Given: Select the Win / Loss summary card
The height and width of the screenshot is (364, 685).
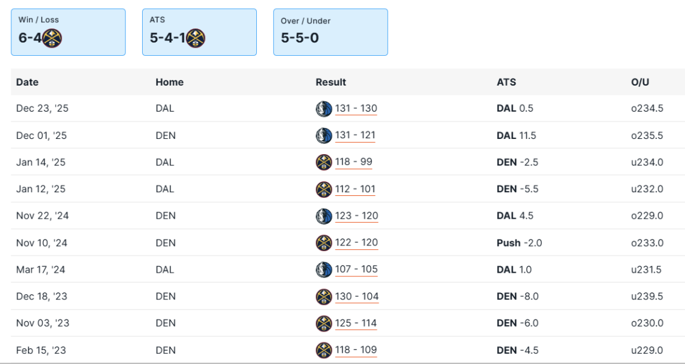Looking at the screenshot, I should pos(68,32).
